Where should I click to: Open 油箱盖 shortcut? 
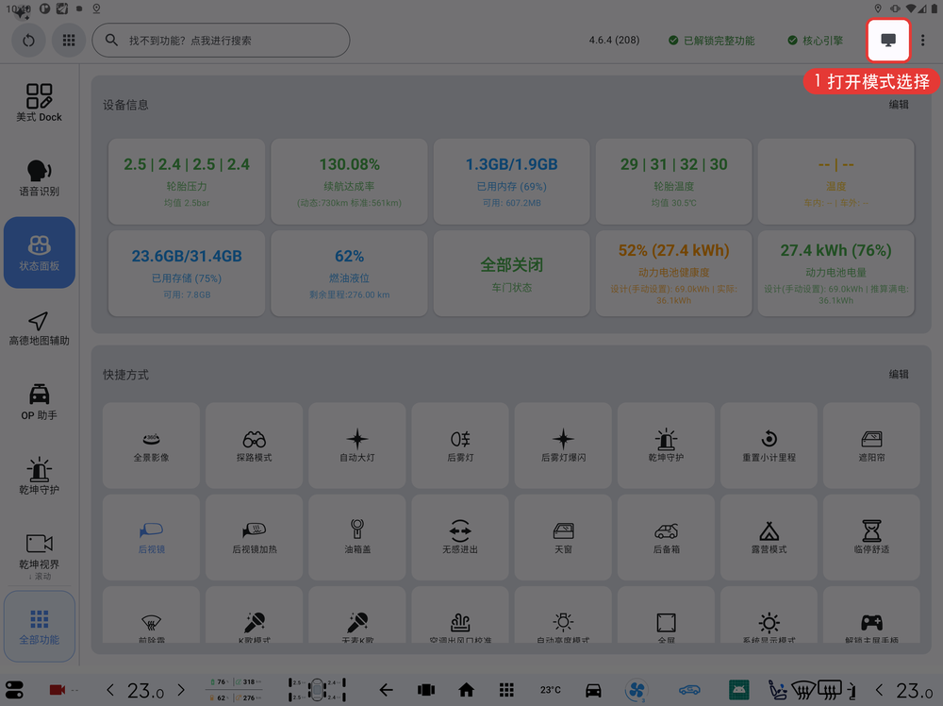tap(357, 537)
